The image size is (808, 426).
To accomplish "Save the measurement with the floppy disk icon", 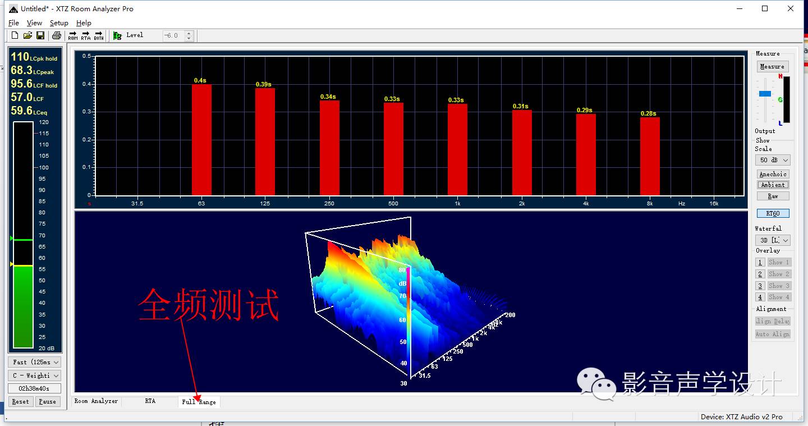I will [x=40, y=35].
